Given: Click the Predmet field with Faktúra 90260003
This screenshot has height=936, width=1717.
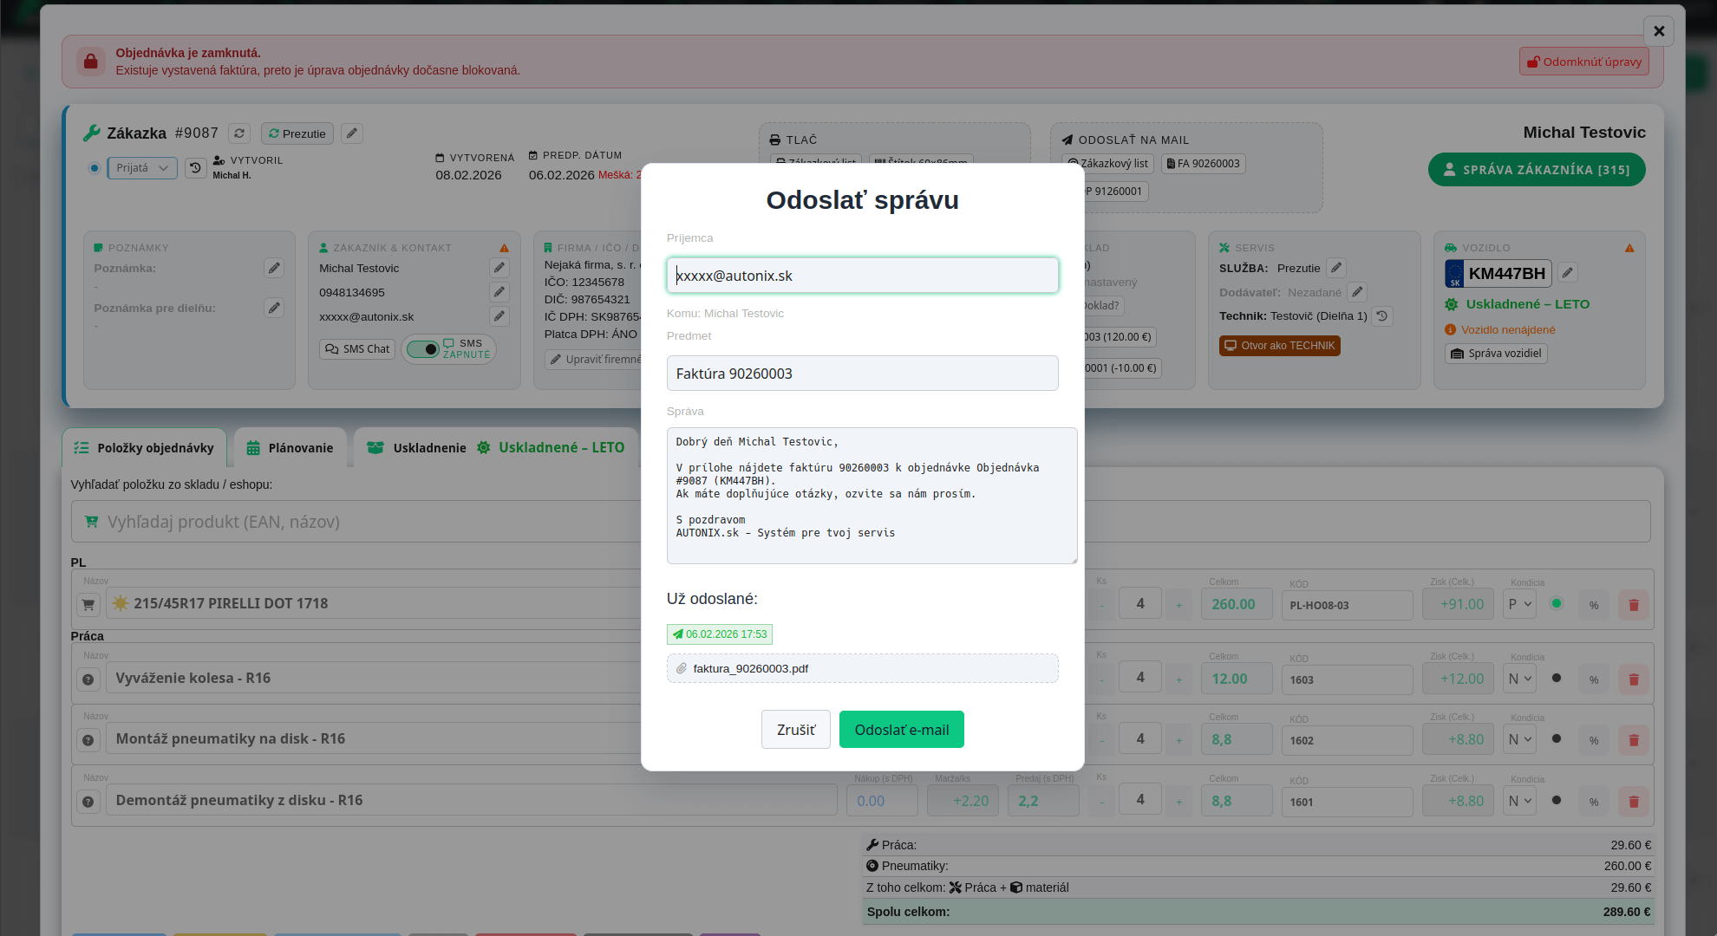Looking at the screenshot, I should pyautogui.click(x=862, y=374).
